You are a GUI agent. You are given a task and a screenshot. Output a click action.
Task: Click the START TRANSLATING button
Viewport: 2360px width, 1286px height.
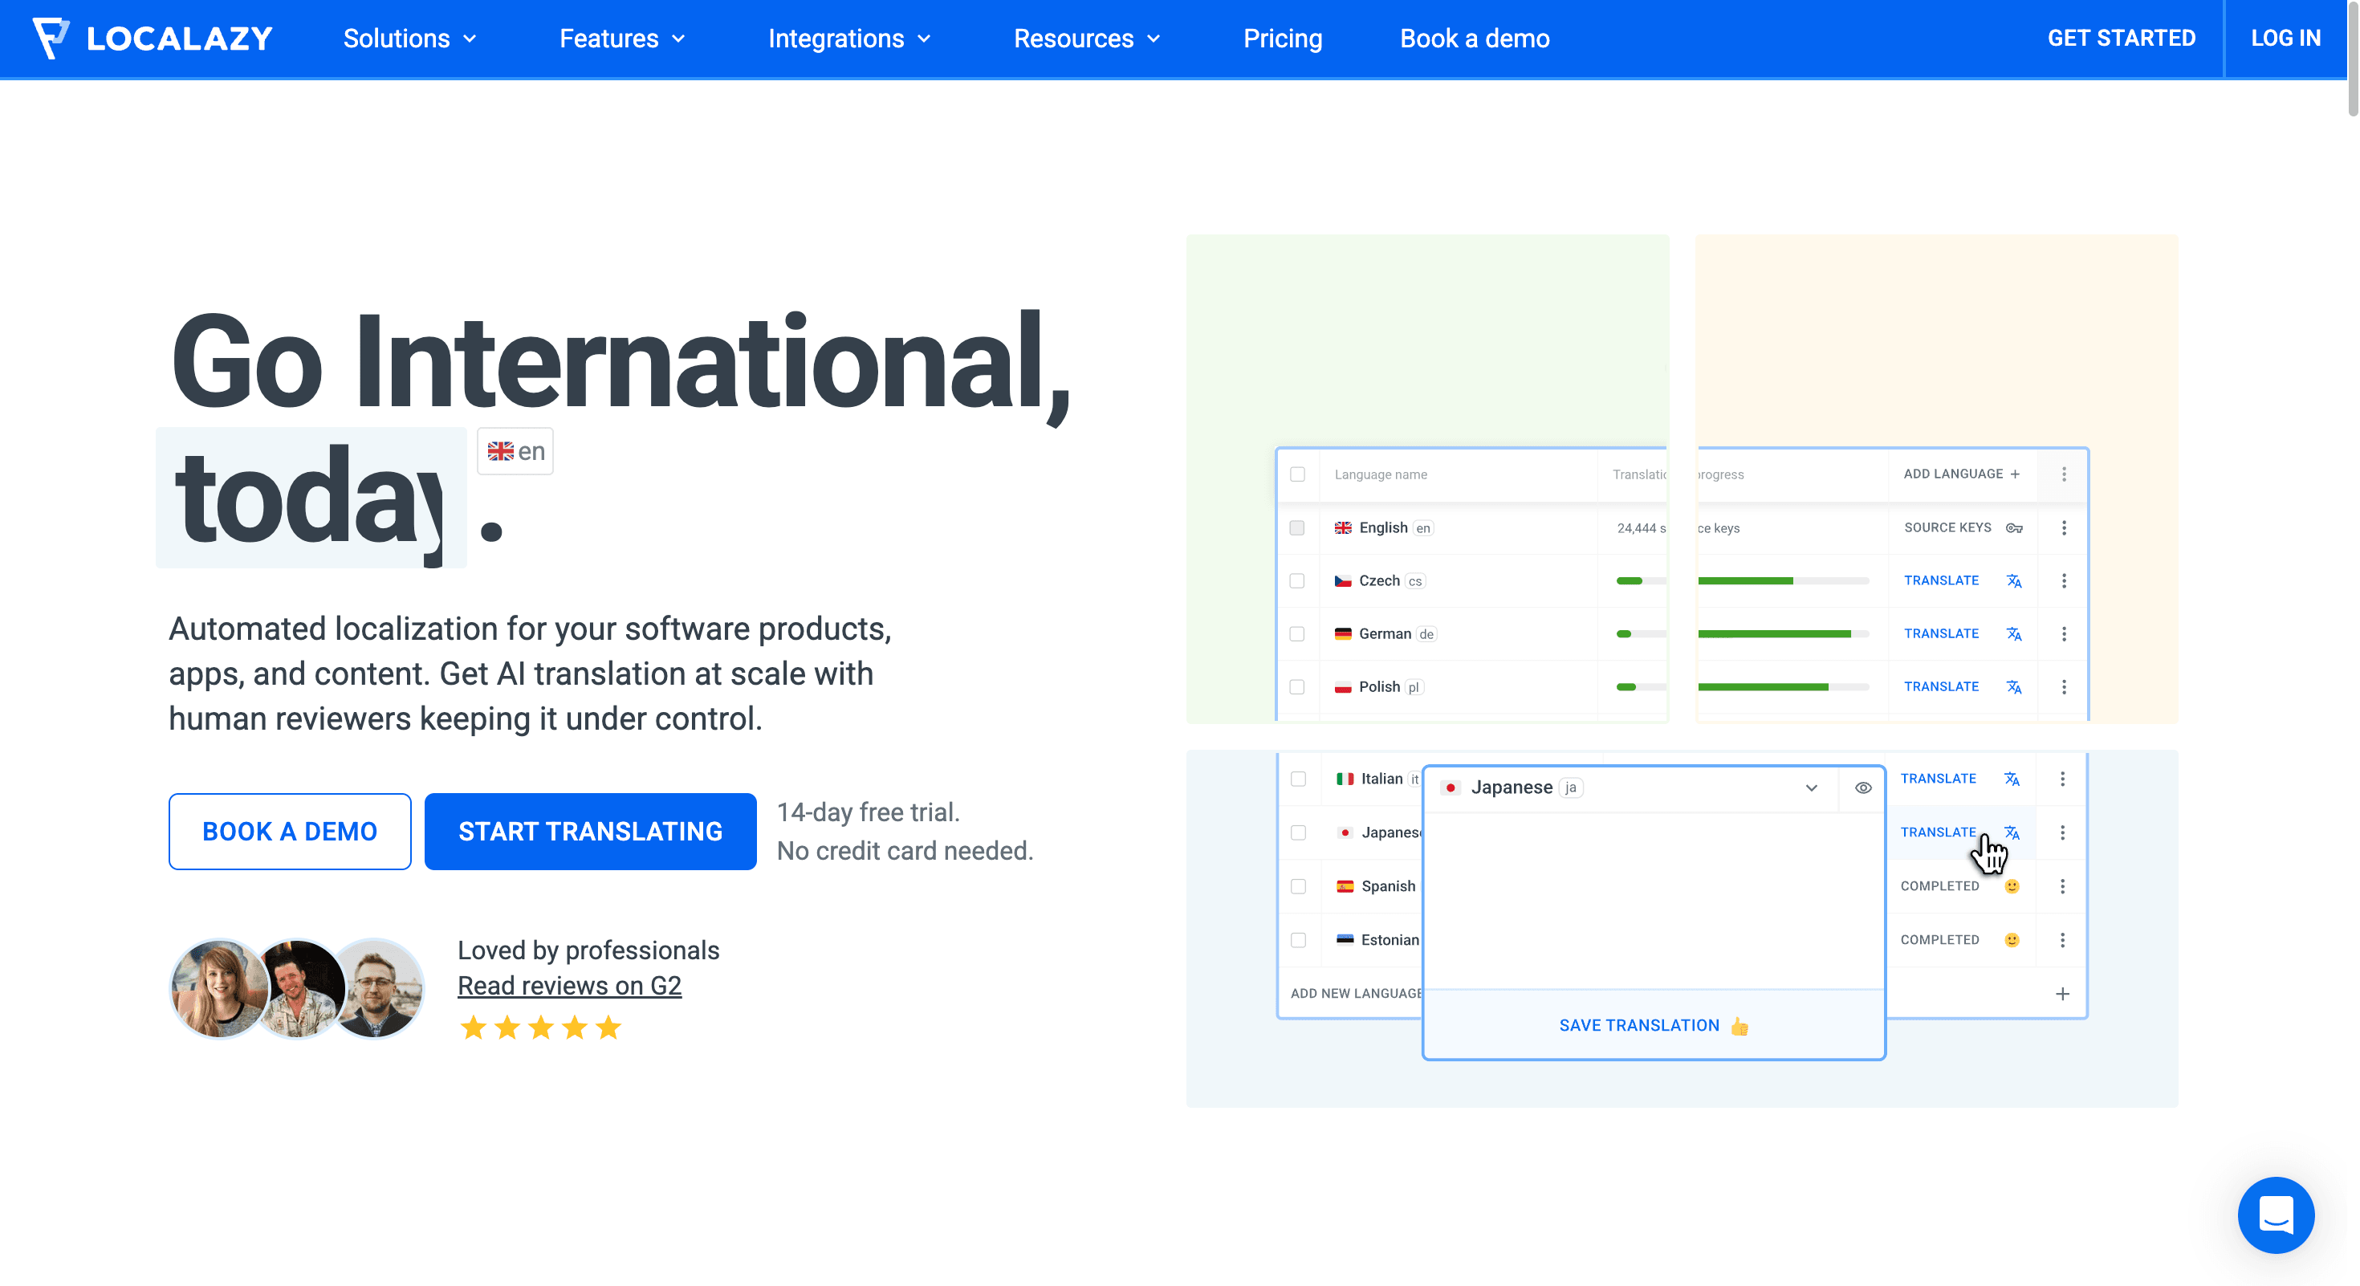click(x=591, y=832)
